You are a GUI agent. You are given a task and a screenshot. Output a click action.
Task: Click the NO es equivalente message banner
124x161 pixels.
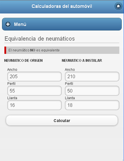pyautogui.click(x=62, y=50)
